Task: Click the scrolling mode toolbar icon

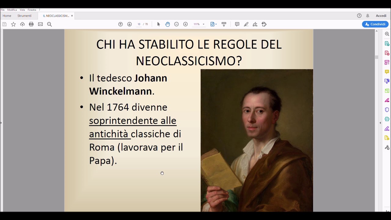Action: click(x=224, y=24)
